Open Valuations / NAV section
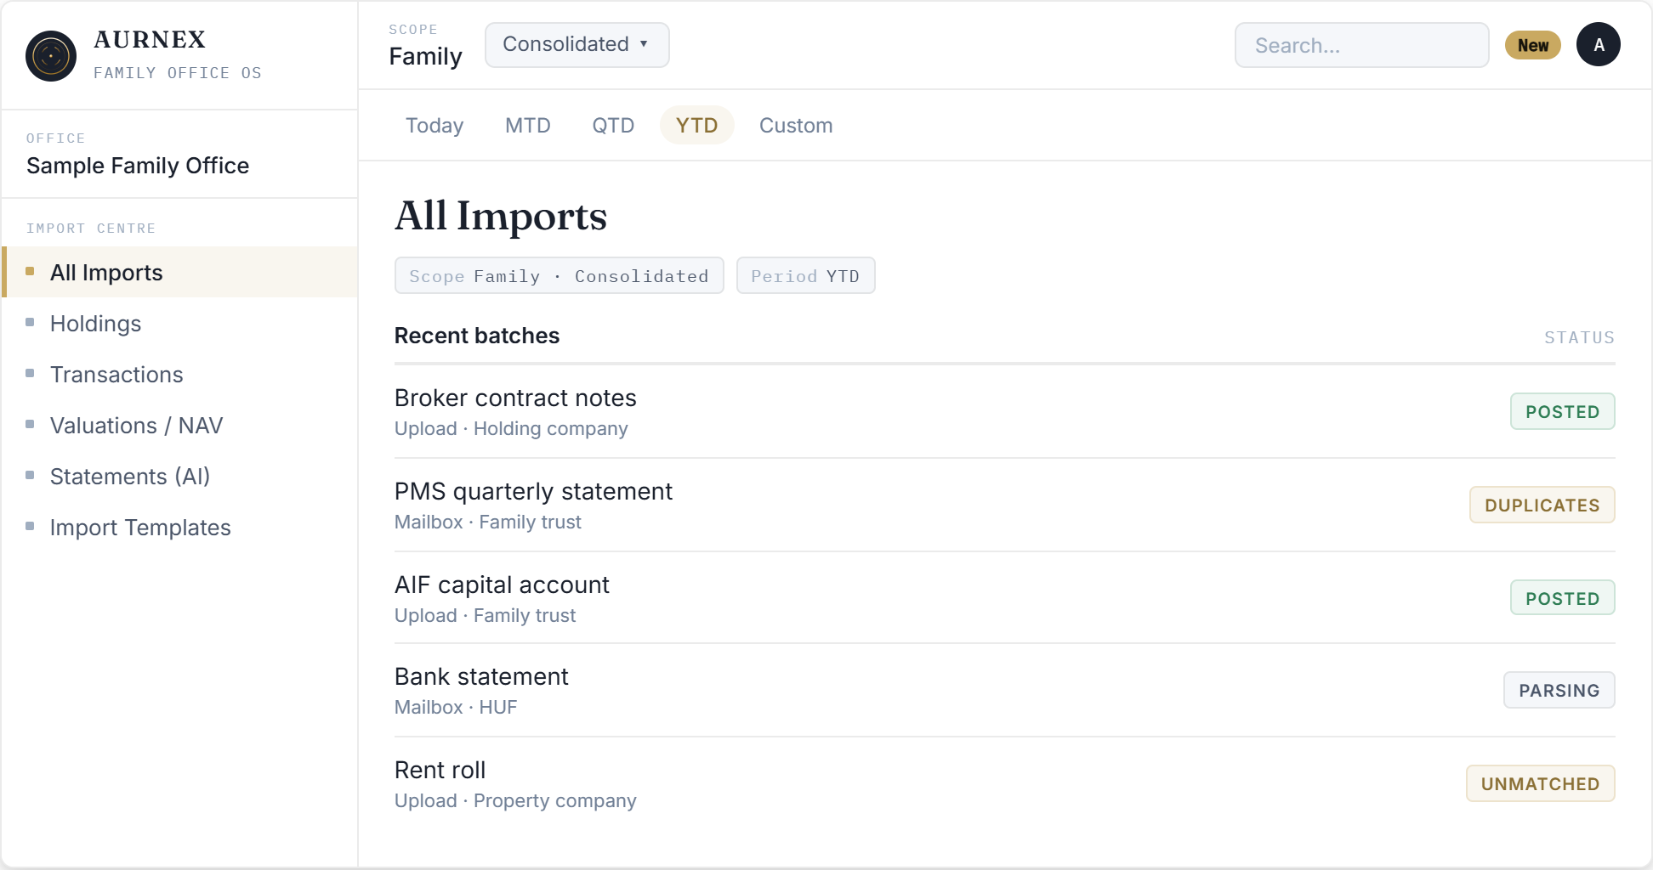The height and width of the screenshot is (870, 1653). (x=180, y=425)
